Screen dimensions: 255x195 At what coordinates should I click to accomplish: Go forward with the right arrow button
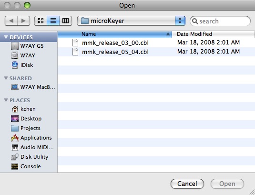click(x=23, y=21)
